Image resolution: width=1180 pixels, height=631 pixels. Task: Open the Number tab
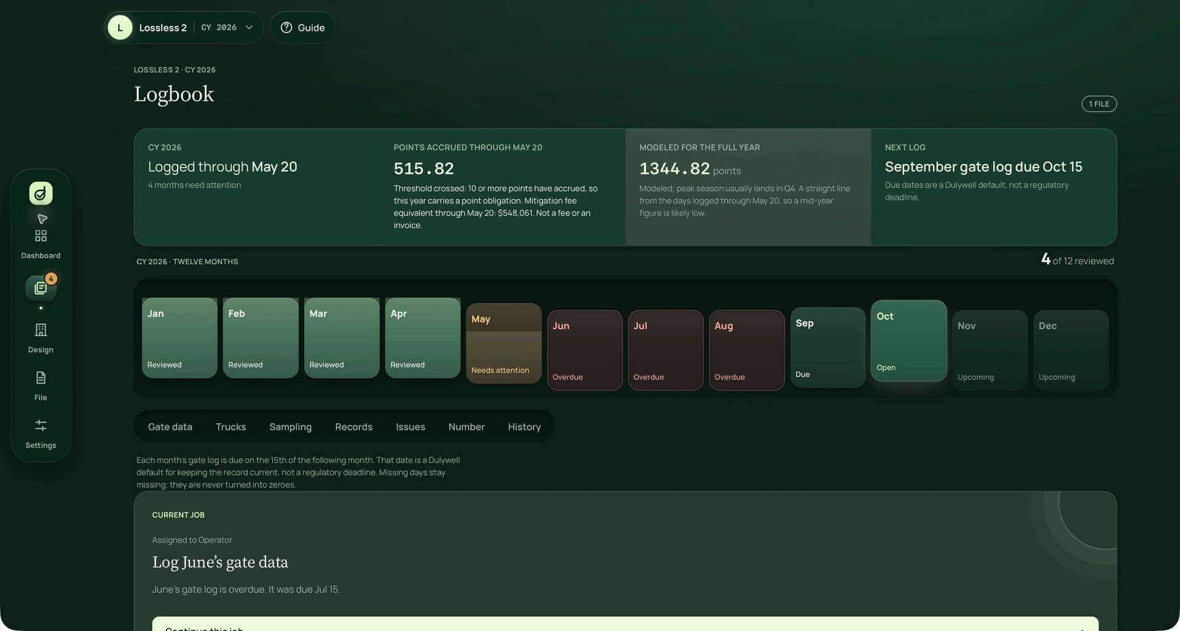click(x=466, y=426)
